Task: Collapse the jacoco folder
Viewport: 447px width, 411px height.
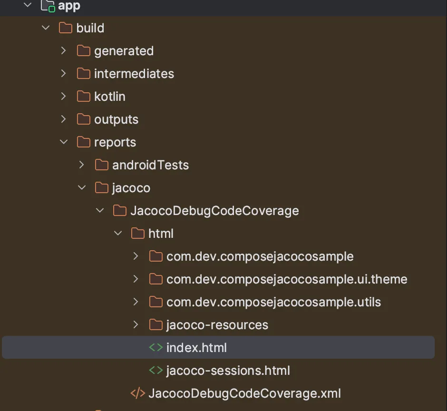Action: 81,187
